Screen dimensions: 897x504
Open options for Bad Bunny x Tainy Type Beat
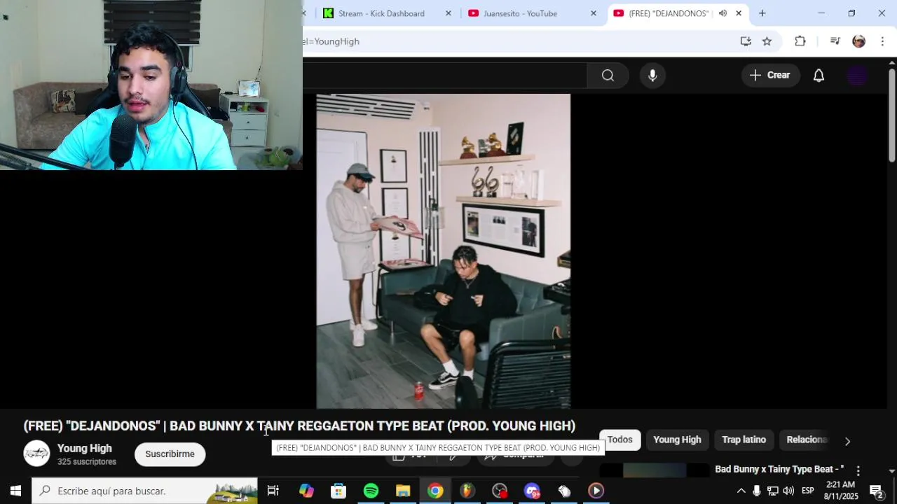click(x=858, y=471)
